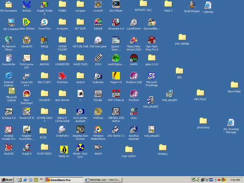Launch AnyDVD fox icon
This screenshot has width=244, height=183.
(x=9, y=148)
